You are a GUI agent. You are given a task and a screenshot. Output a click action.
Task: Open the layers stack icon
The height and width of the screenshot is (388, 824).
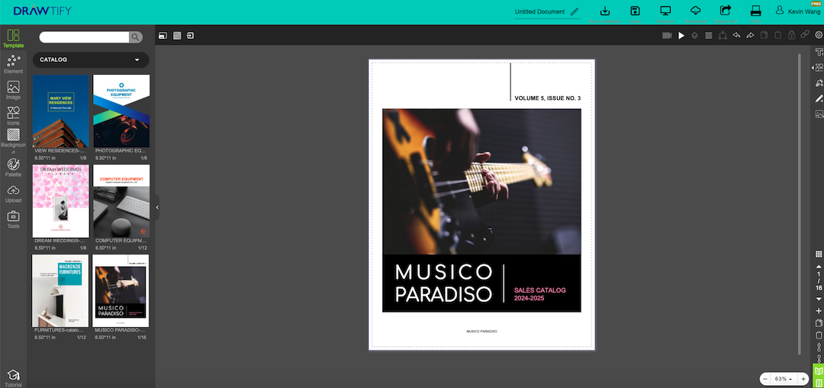[695, 36]
